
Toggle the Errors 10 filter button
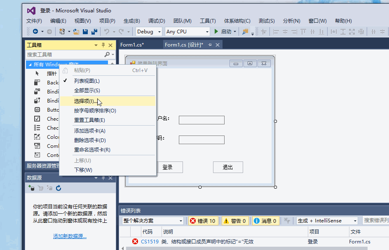pos(203,221)
